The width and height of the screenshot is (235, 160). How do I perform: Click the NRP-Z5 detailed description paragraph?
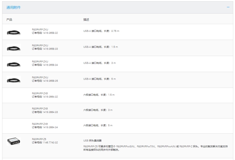point(156,148)
